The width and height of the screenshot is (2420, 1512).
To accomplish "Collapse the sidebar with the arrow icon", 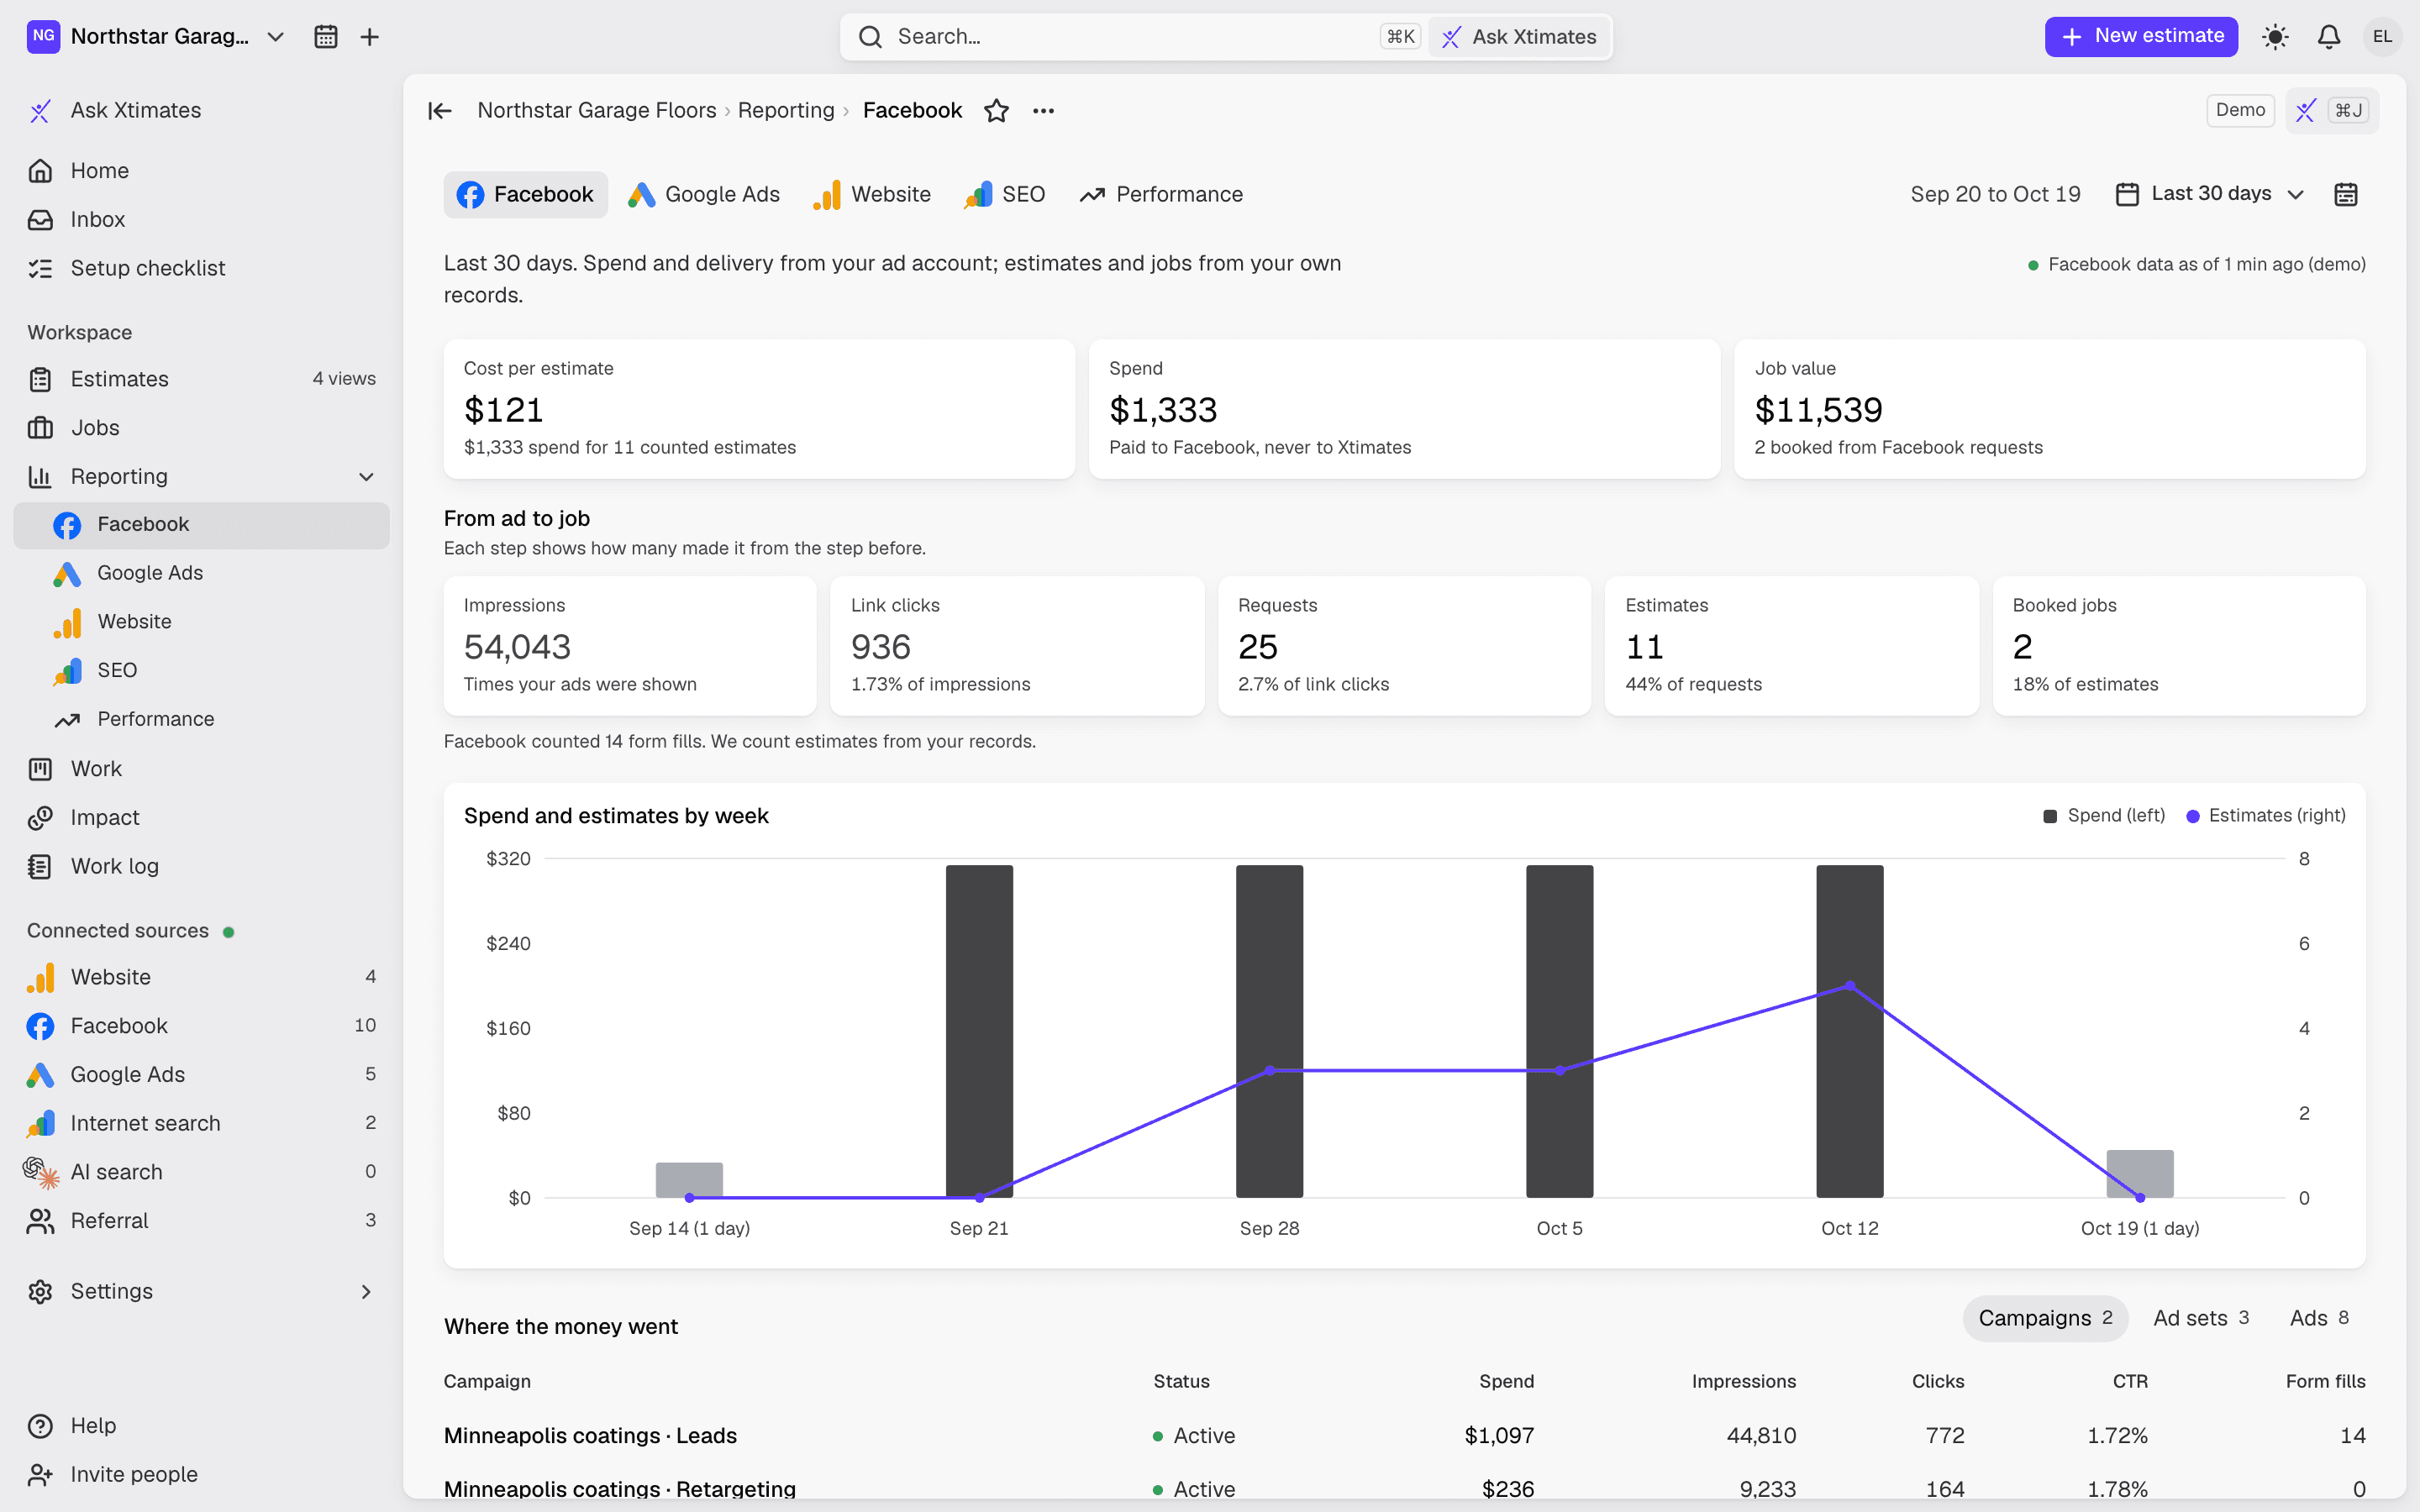I will [x=440, y=110].
